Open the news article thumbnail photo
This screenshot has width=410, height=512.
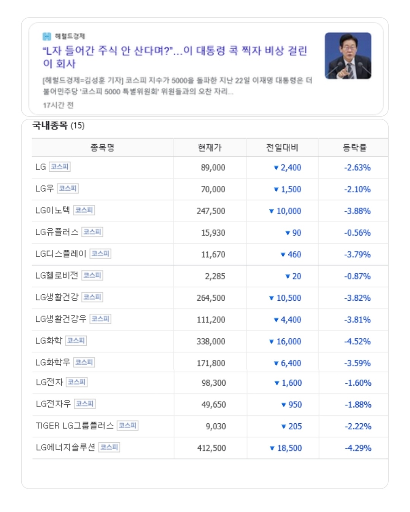pyautogui.click(x=348, y=56)
